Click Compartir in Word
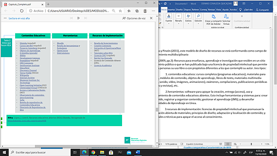The height and width of the screenshot is (156, 277). (x=262, y=10)
